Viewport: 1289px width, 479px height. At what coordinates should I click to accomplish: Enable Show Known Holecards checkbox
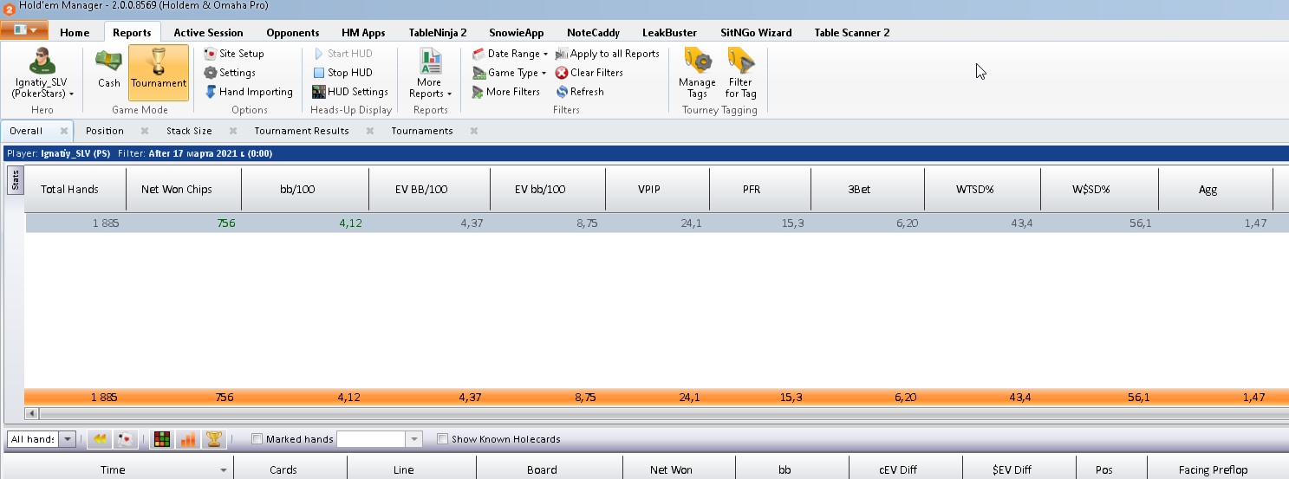(x=443, y=439)
